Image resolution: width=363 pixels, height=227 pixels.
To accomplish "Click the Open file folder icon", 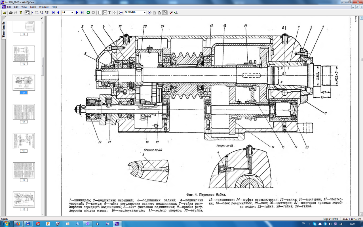I will 5,12.
